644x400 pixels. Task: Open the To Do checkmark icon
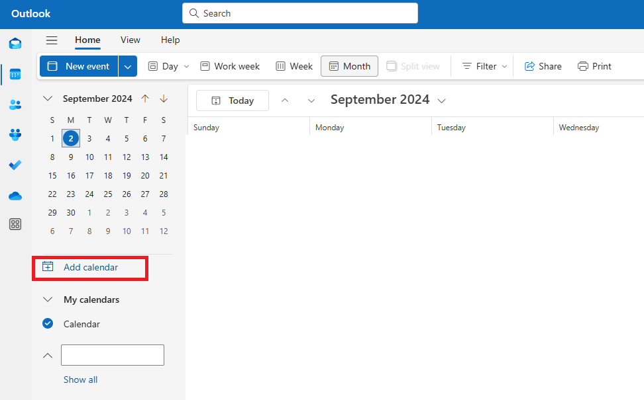pos(15,165)
